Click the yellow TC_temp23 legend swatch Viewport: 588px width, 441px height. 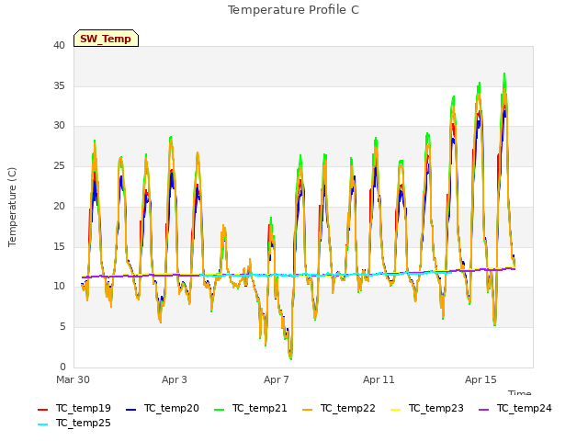tap(396, 410)
